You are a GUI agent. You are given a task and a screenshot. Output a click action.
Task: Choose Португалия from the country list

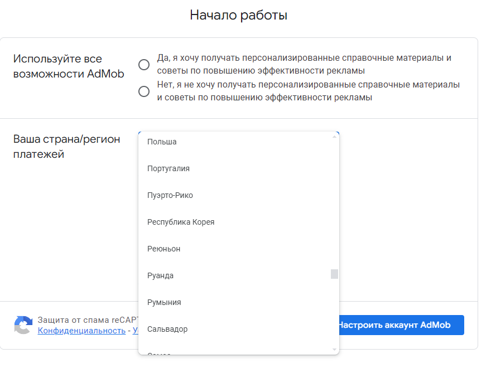[x=169, y=168]
